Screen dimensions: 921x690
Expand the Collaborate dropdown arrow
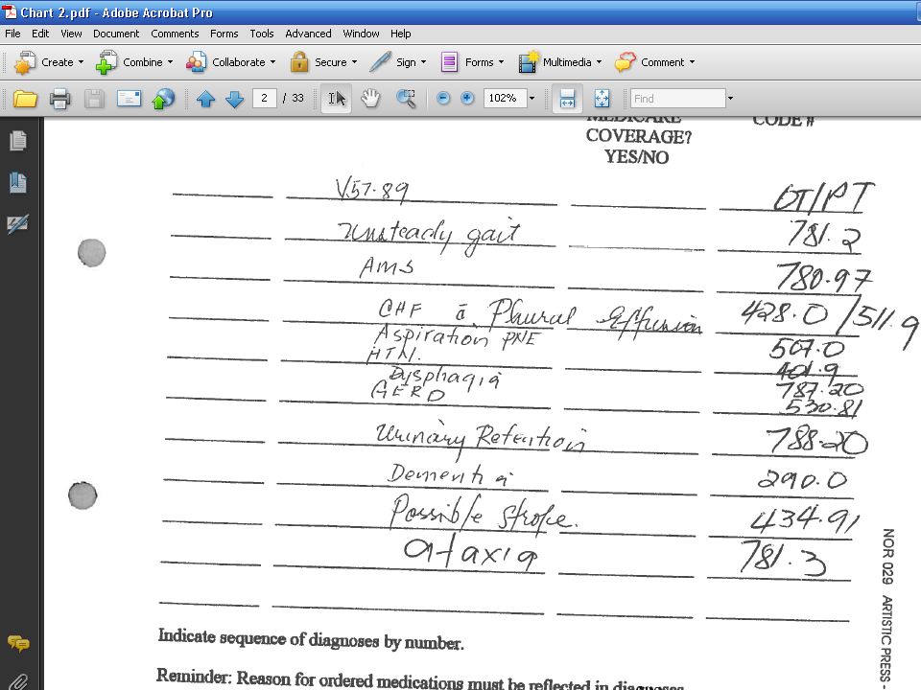[x=272, y=62]
